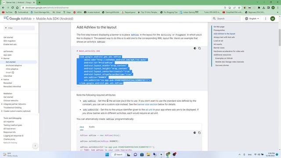
Task: Open a new browser tab
Action: pyautogui.click(x=40, y=2)
